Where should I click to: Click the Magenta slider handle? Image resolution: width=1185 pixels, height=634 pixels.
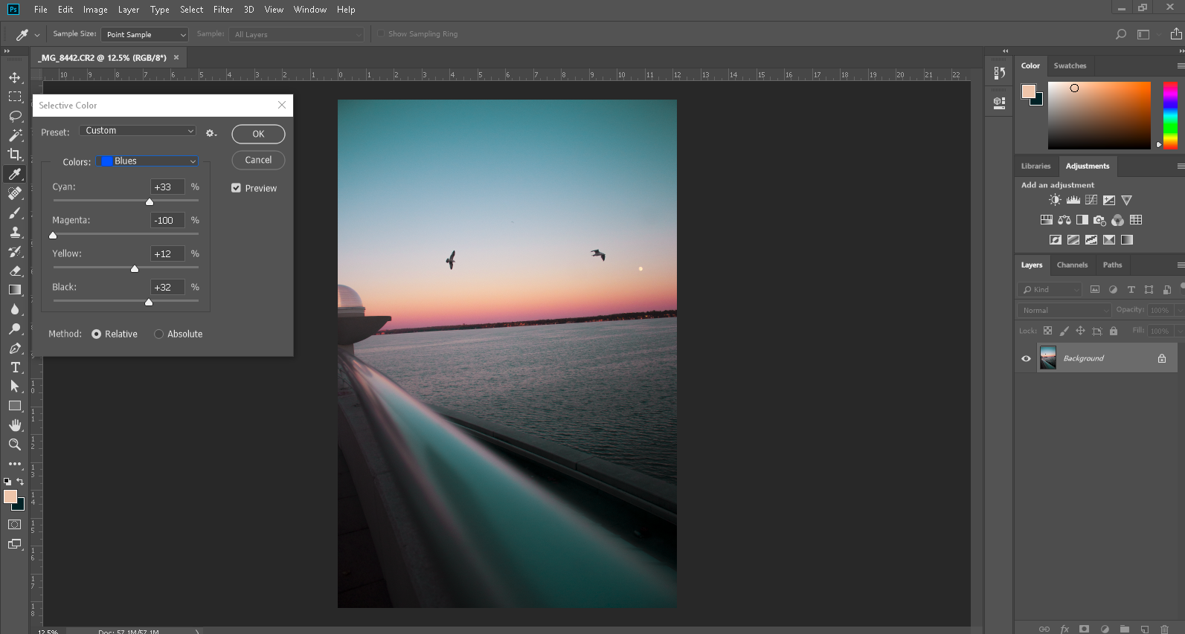53,236
